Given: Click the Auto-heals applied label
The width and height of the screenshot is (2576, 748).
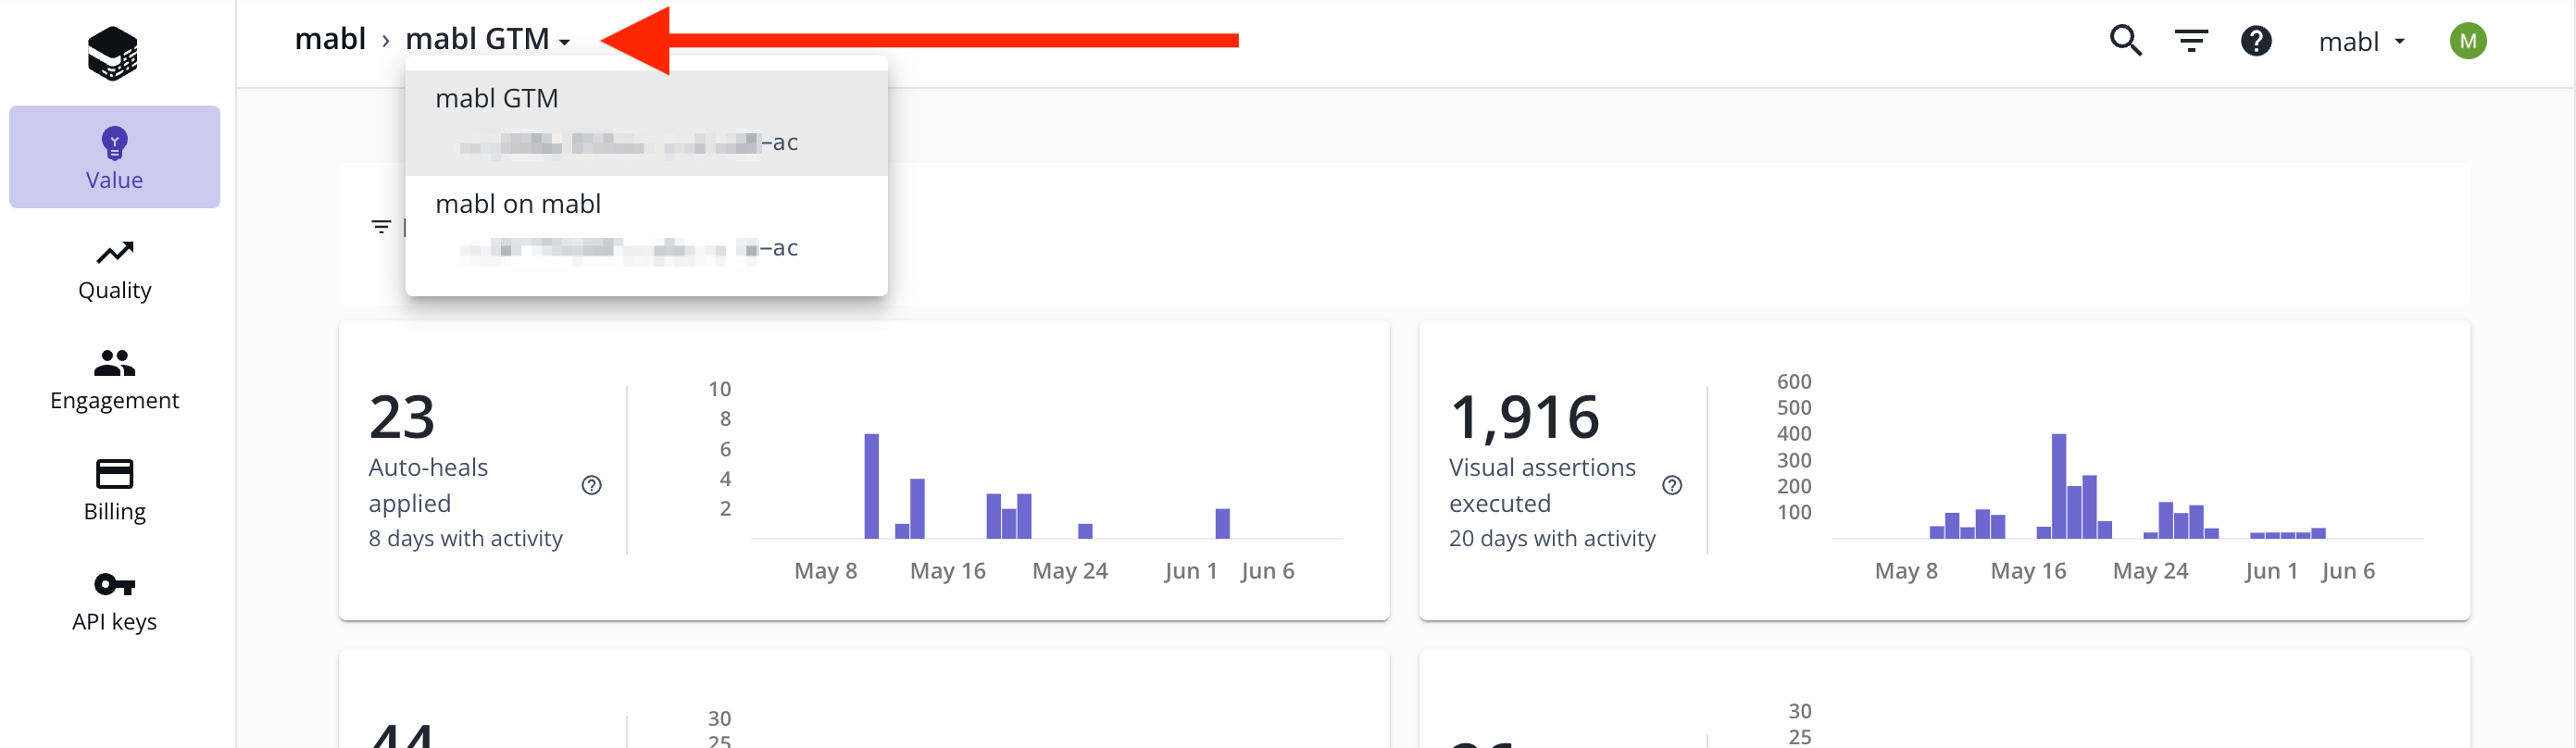Looking at the screenshot, I should pos(428,485).
